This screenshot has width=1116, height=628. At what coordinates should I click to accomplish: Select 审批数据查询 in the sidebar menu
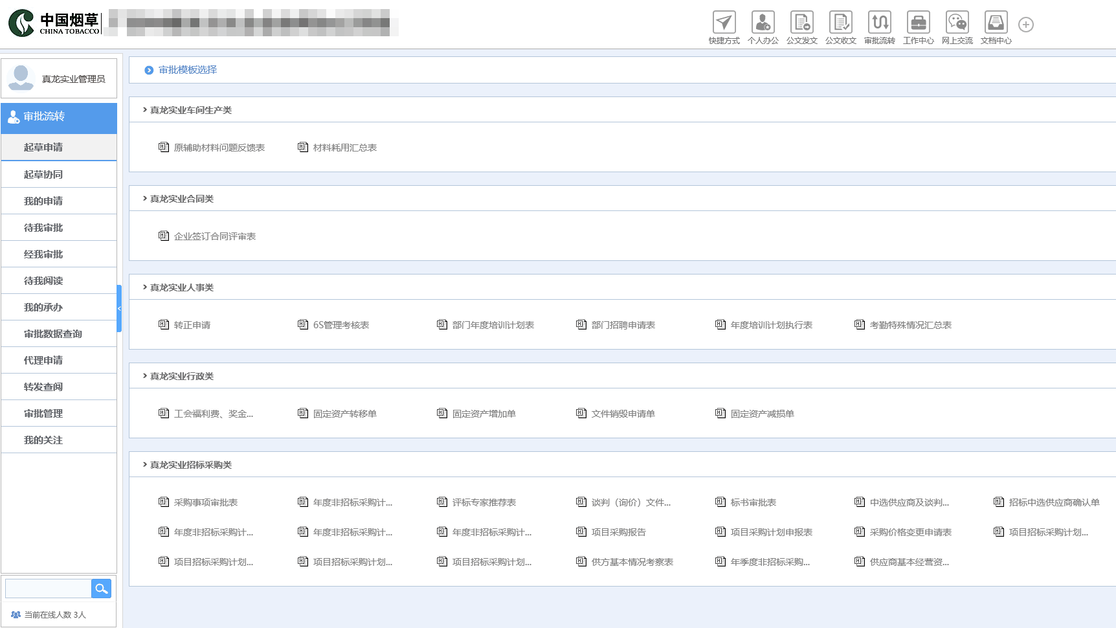(x=53, y=334)
